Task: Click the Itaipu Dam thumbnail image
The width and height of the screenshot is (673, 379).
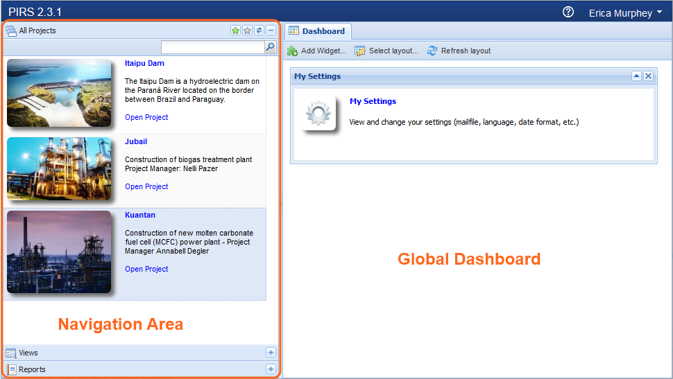Action: 59,93
